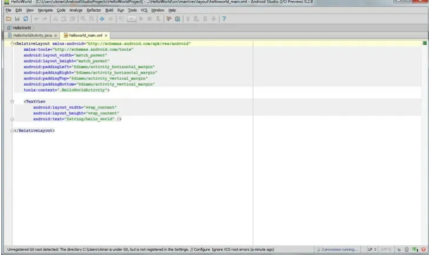Click the Cut scissors icon
Image resolution: width=429 pixels, height=255 pixels.
[55, 19]
